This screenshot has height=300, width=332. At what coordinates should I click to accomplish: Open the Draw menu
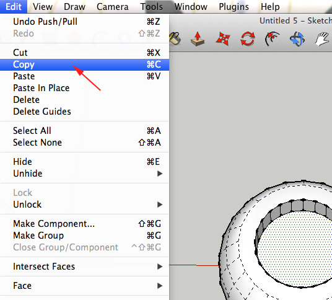tap(74, 7)
